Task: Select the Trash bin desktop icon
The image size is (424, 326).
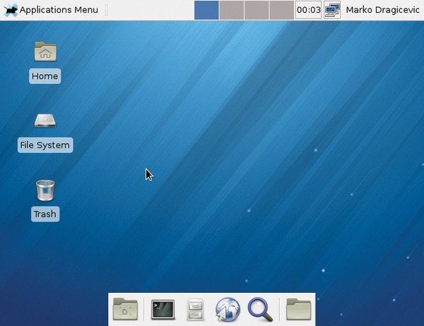Action: coord(45,190)
